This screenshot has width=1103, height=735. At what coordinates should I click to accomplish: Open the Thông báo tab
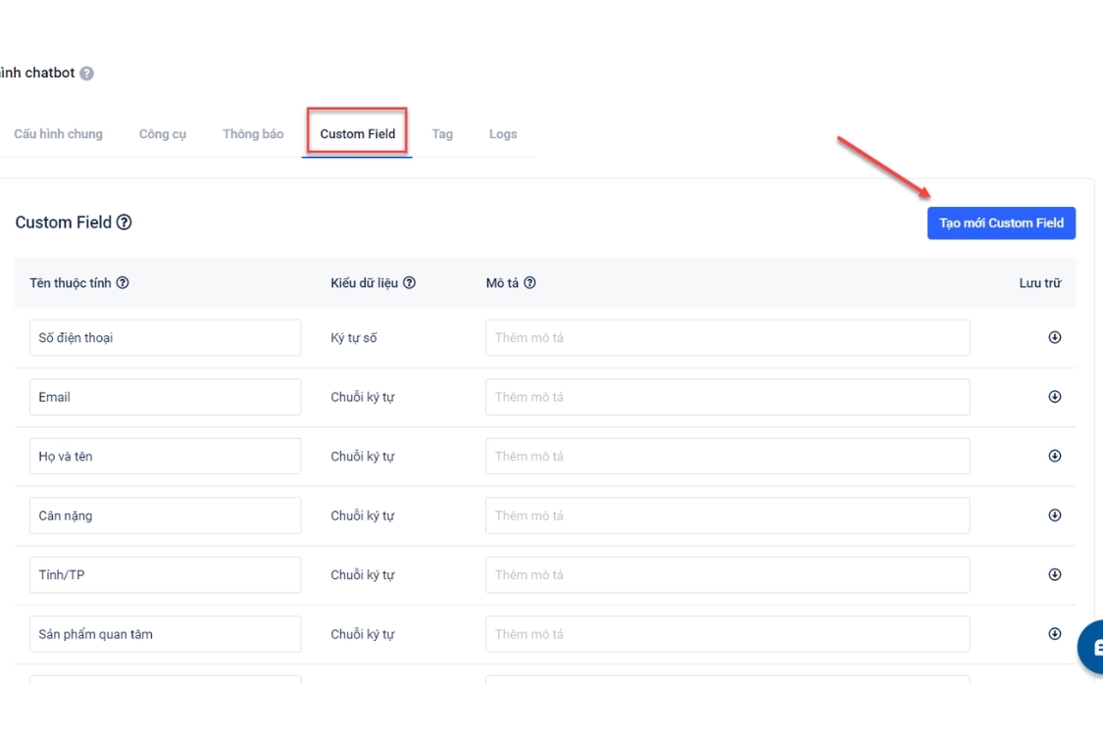tap(253, 133)
